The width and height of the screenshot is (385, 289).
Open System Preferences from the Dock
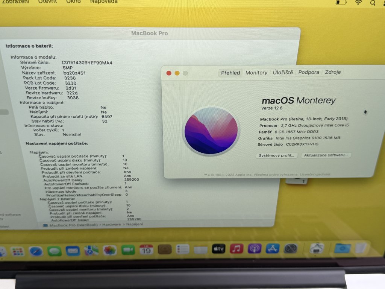[291, 249]
